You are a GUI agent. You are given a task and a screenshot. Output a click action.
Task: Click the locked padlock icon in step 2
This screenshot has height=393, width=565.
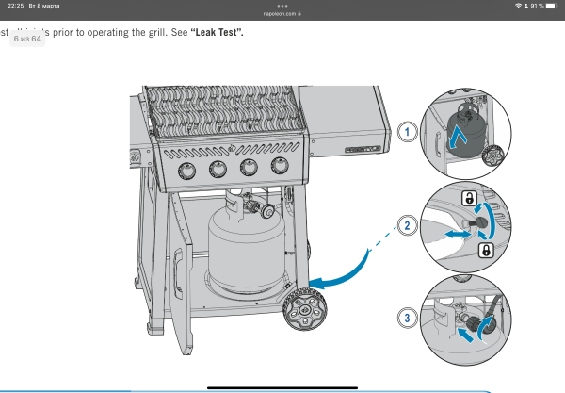point(486,250)
